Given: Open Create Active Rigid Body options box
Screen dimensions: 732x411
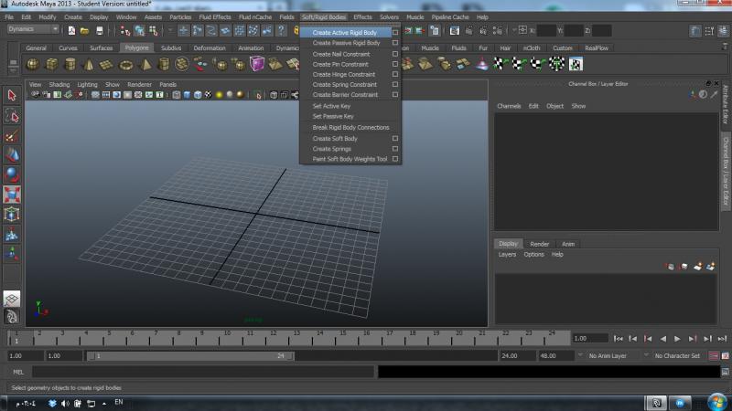Looking at the screenshot, I should pyautogui.click(x=395, y=33).
